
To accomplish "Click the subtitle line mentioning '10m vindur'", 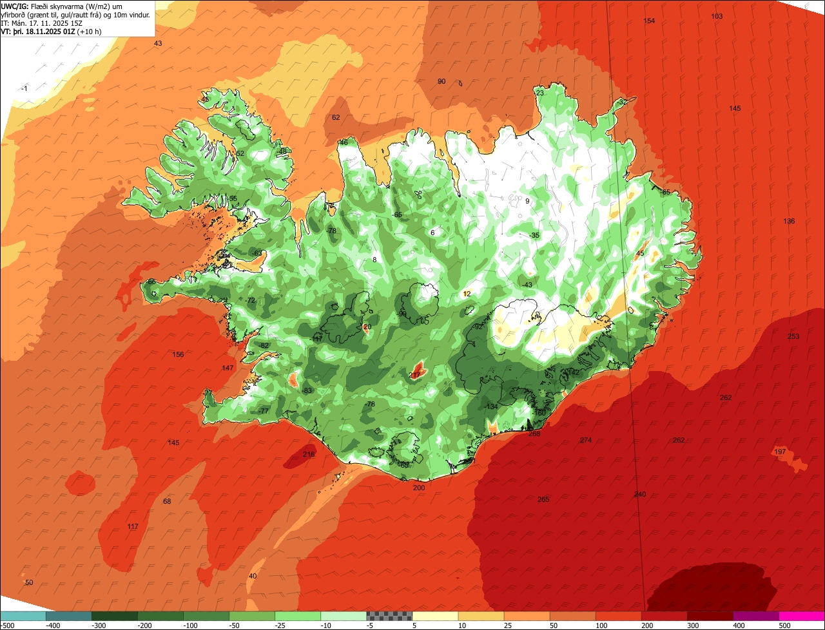I will [x=75, y=14].
